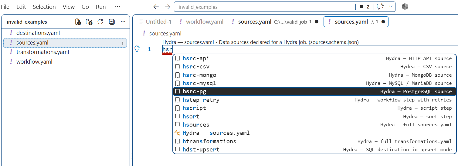The width and height of the screenshot is (458, 166).
Task: Open the Selection menu
Action: click(44, 7)
